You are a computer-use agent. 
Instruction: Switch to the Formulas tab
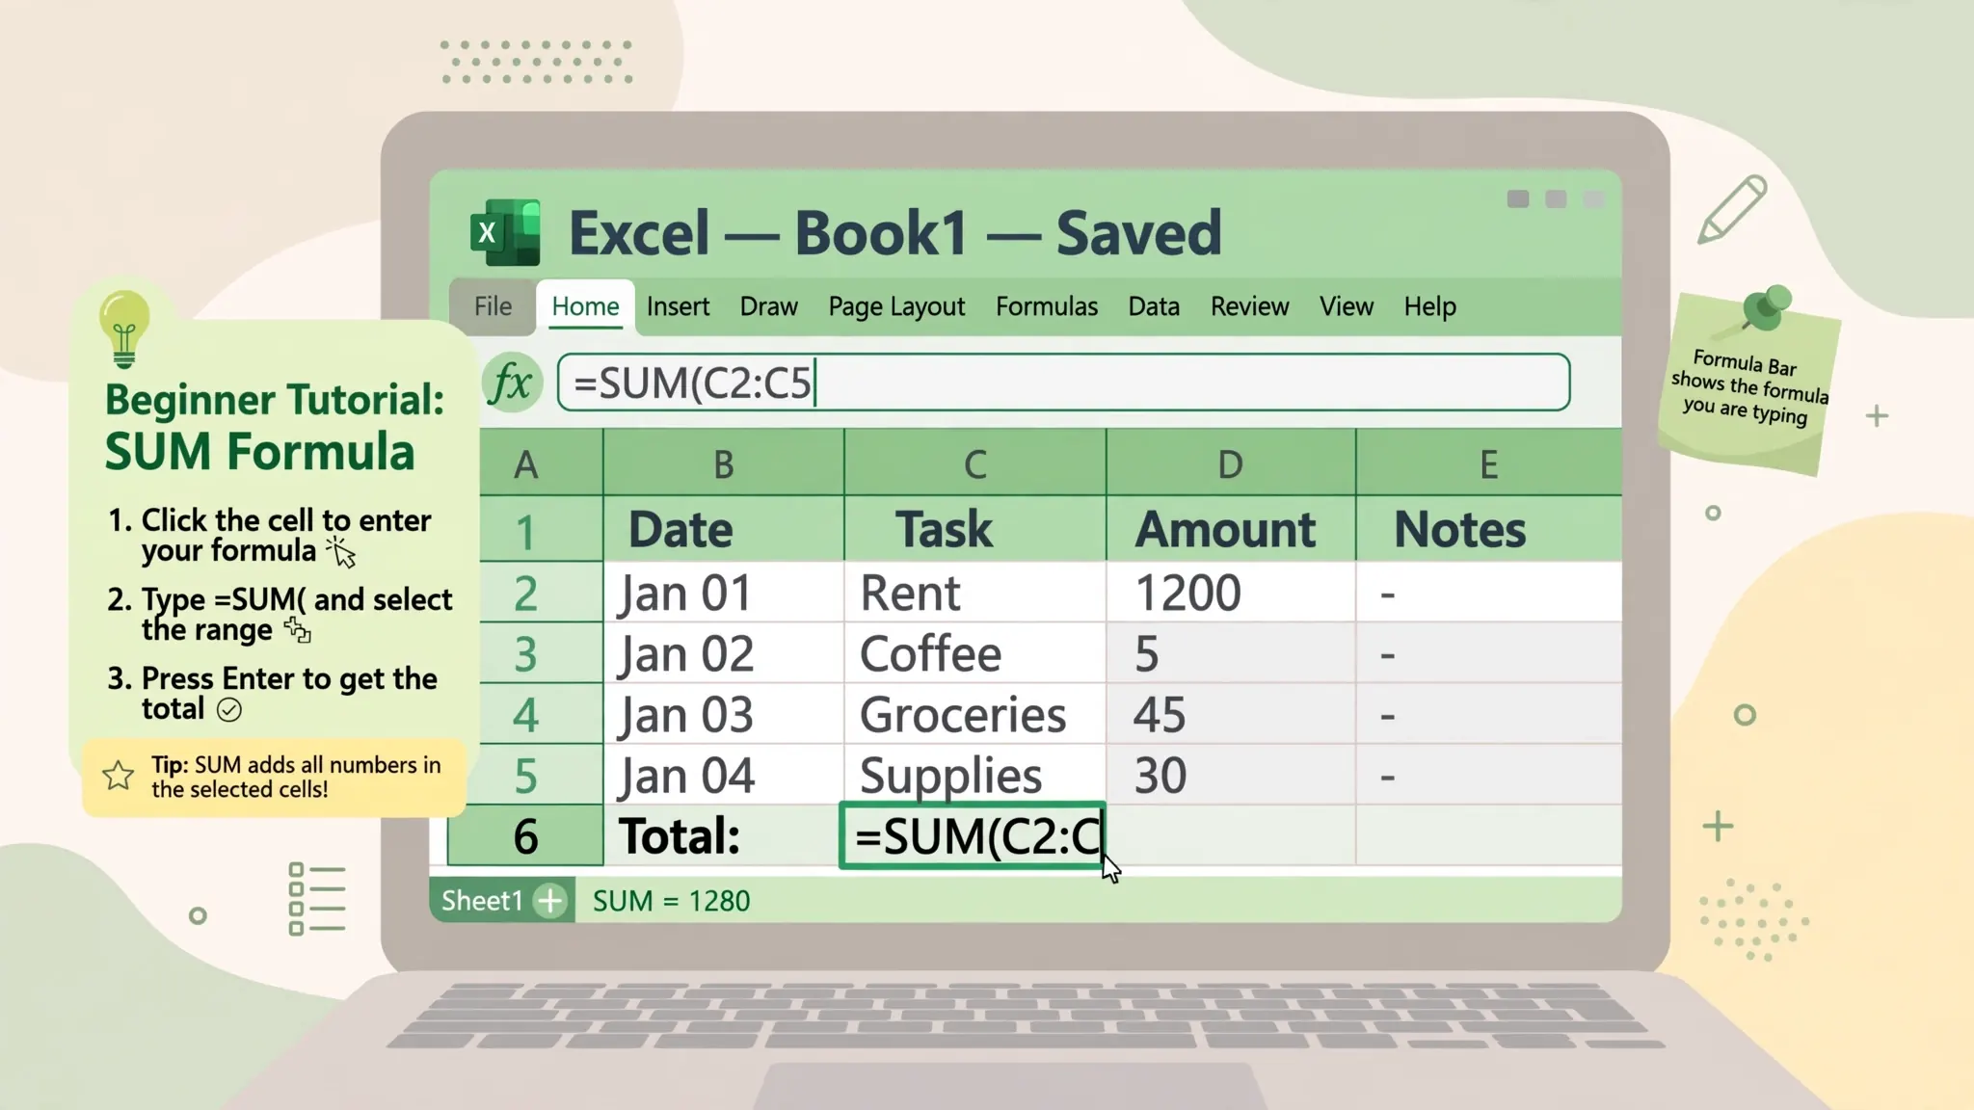[1047, 306]
